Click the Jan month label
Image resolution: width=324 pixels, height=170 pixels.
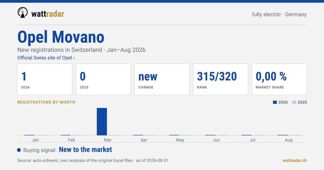(35, 140)
